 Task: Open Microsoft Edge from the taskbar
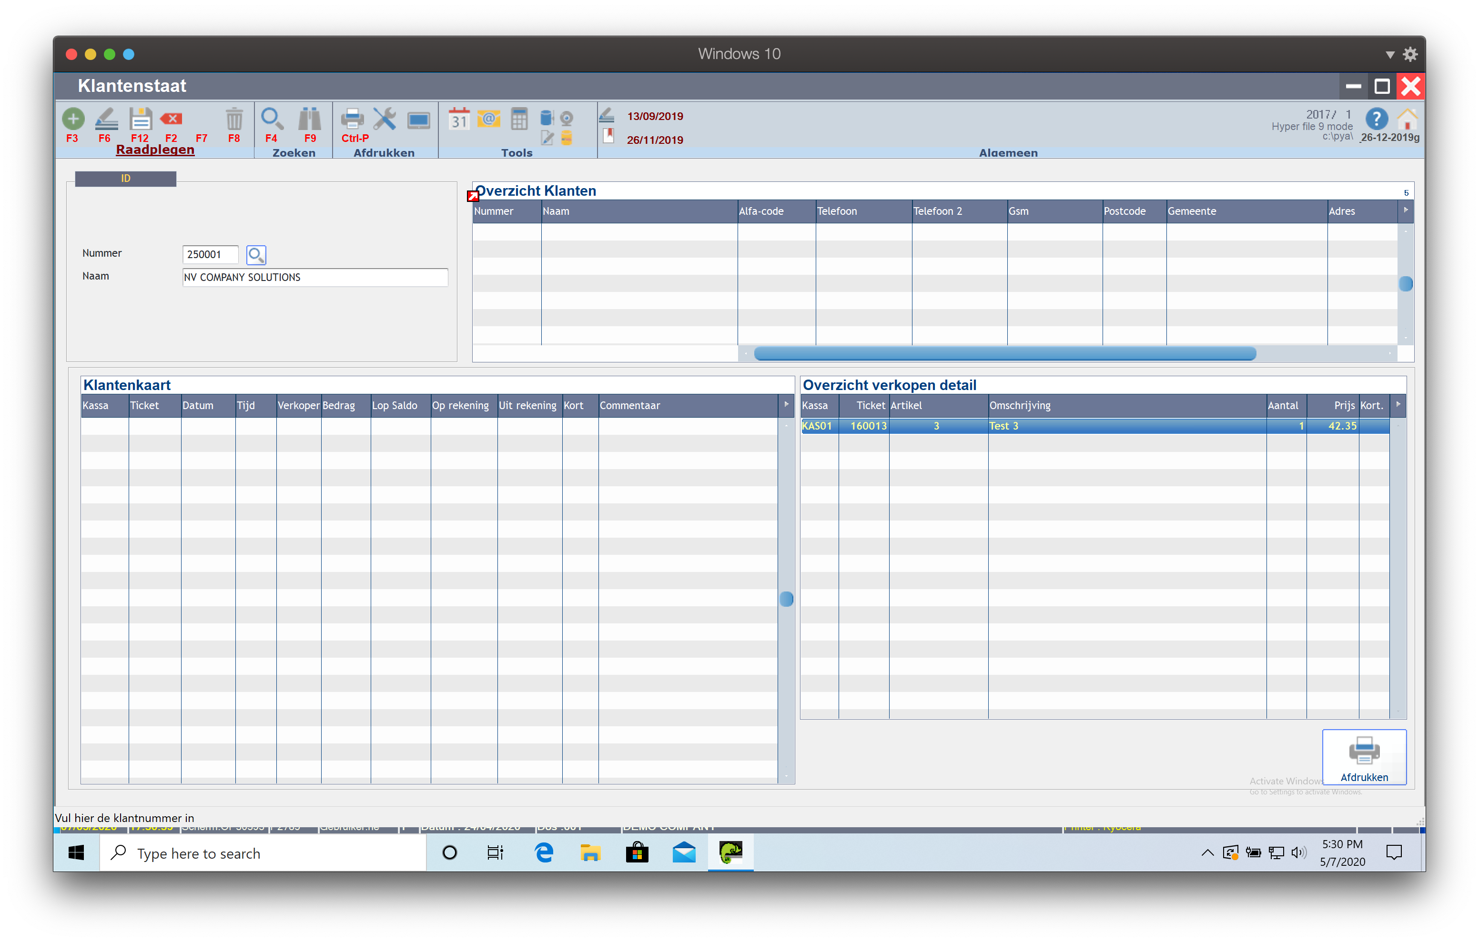[544, 853]
